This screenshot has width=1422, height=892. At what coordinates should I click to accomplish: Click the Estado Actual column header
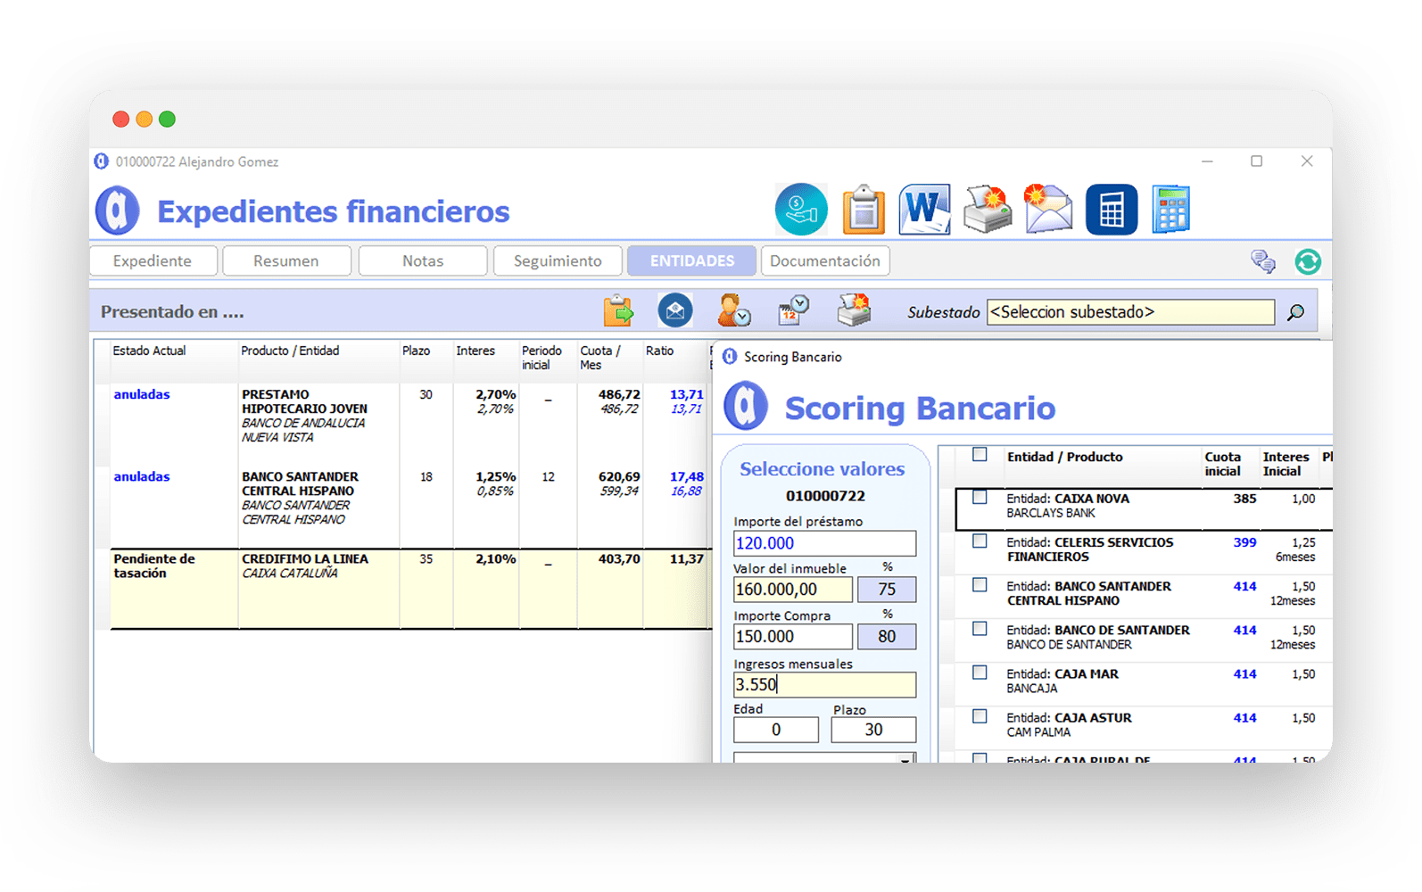click(x=149, y=351)
